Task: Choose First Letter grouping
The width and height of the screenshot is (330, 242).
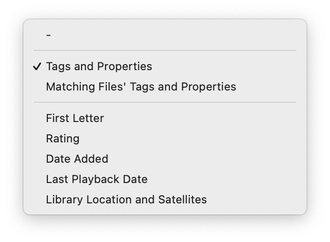Action: 75,118
